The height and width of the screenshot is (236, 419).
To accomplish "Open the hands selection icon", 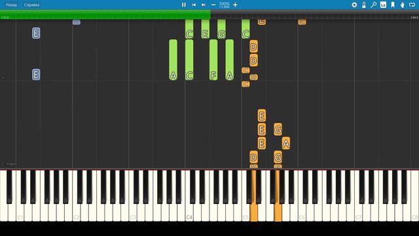I will [x=403, y=5].
